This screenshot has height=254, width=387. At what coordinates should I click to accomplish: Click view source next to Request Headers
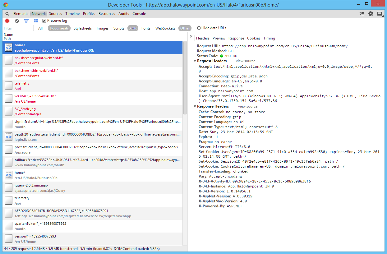[246, 61]
